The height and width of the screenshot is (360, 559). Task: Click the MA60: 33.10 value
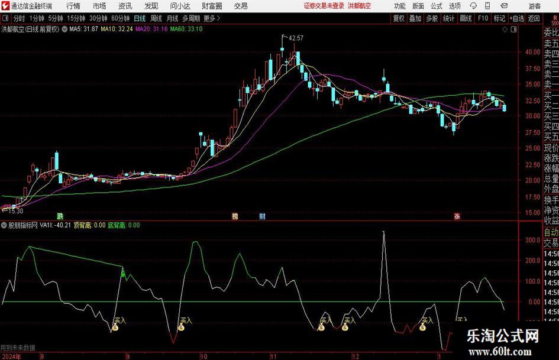186,29
